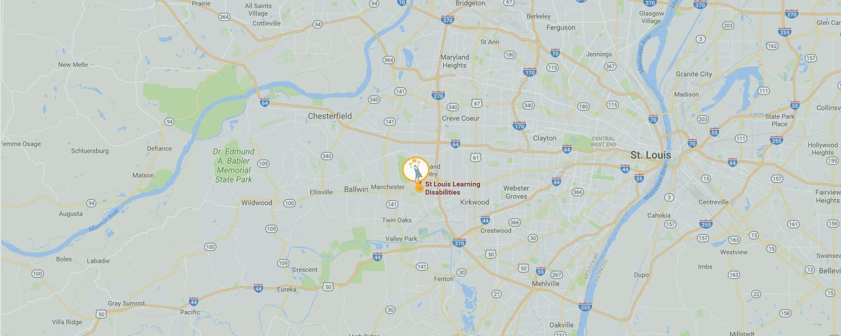Click the Webster Groves label

click(x=516, y=192)
